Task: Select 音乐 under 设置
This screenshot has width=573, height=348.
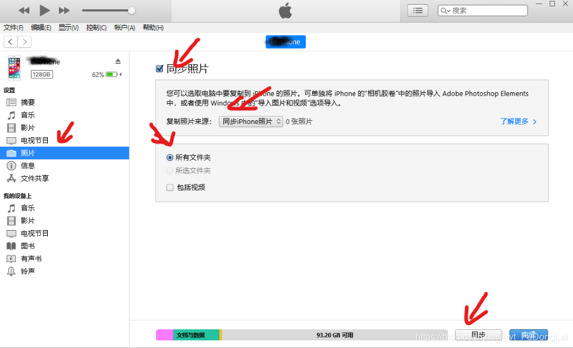Action: 65,115
